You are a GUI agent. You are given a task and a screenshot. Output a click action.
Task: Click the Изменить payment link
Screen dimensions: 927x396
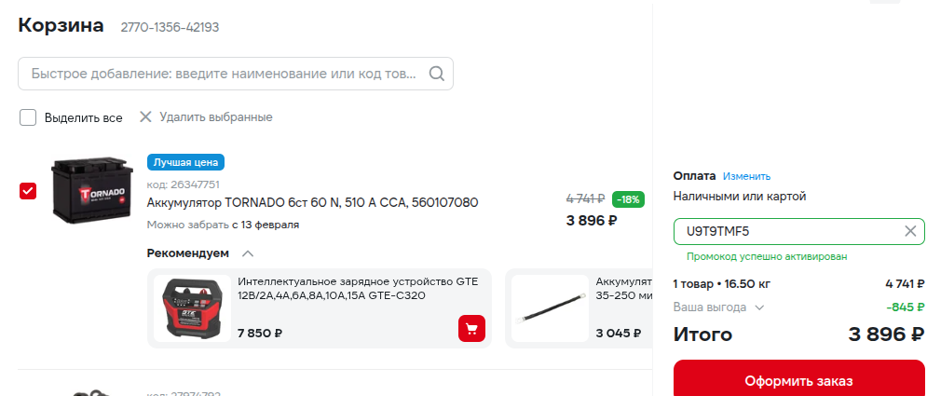point(746,176)
